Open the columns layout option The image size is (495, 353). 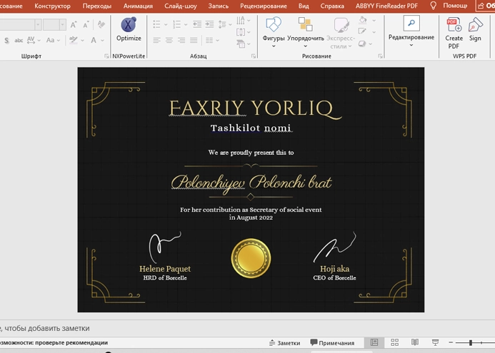coord(209,40)
